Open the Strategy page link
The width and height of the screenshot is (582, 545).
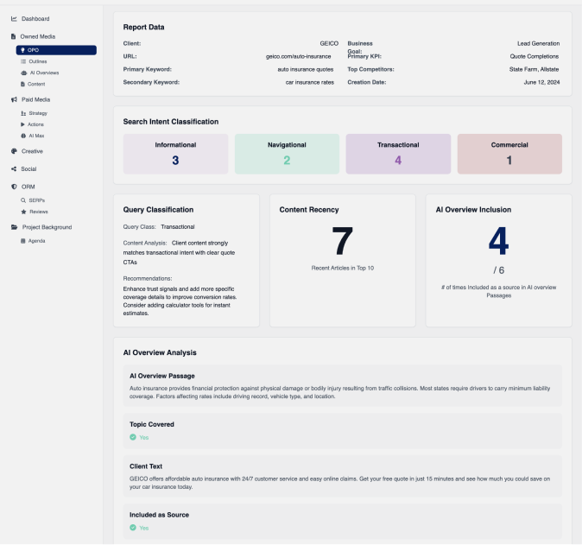[37, 113]
